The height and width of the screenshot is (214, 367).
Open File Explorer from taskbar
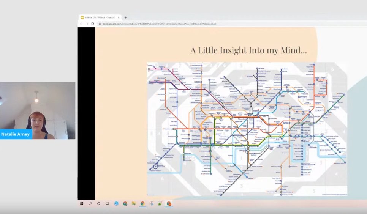point(134,204)
